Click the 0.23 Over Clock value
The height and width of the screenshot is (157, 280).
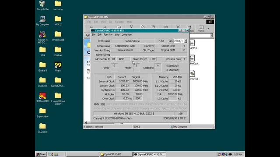[x=122, y=99]
